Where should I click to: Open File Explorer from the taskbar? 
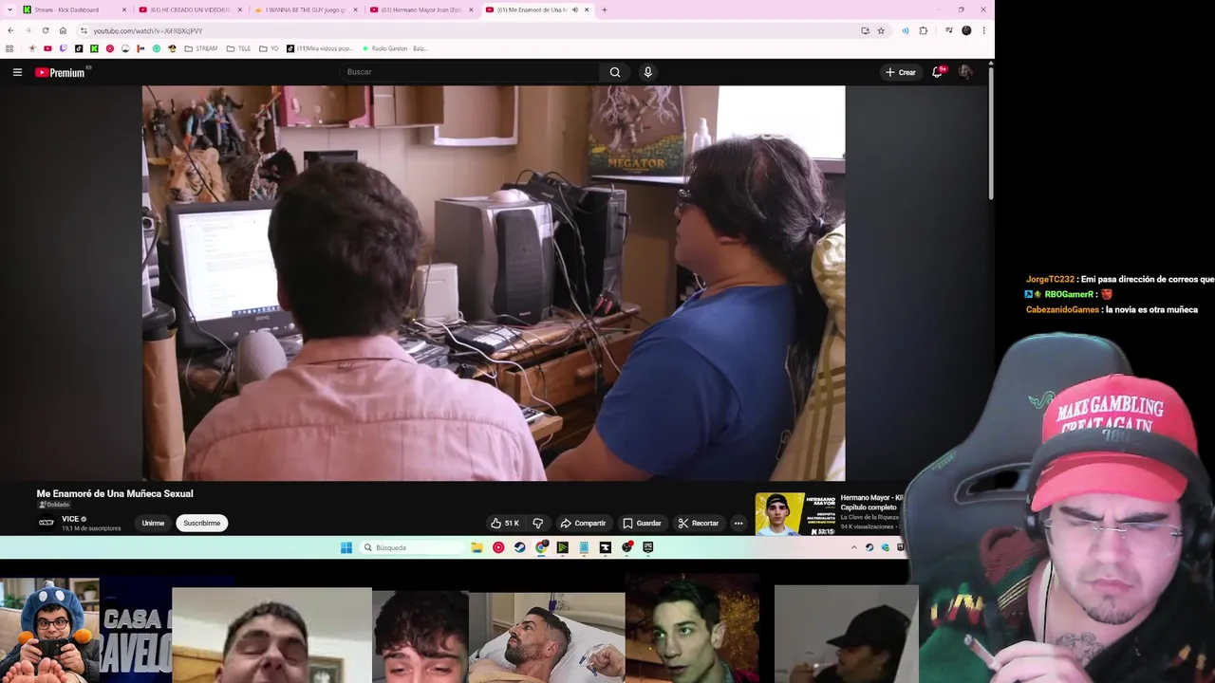pos(477,547)
